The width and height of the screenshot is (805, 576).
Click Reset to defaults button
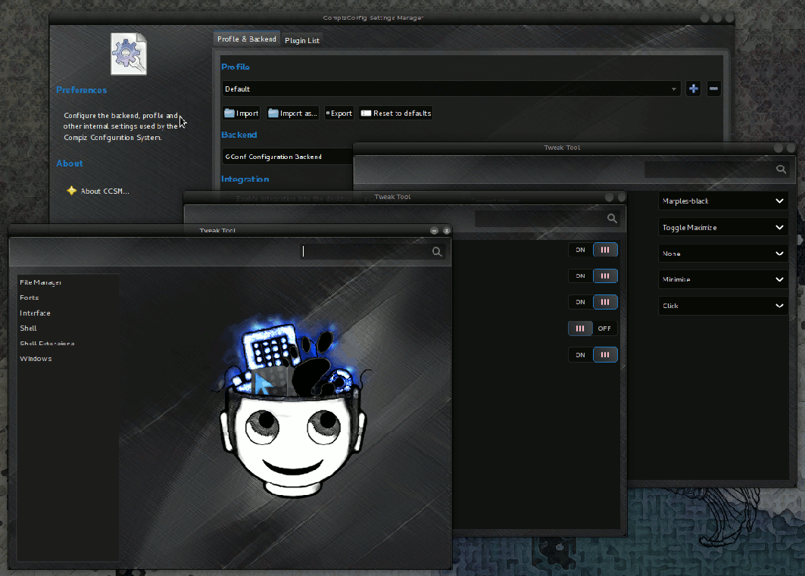click(x=396, y=113)
